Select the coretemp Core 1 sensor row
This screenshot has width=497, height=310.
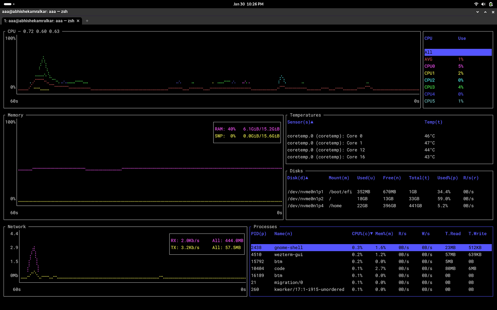click(389, 143)
